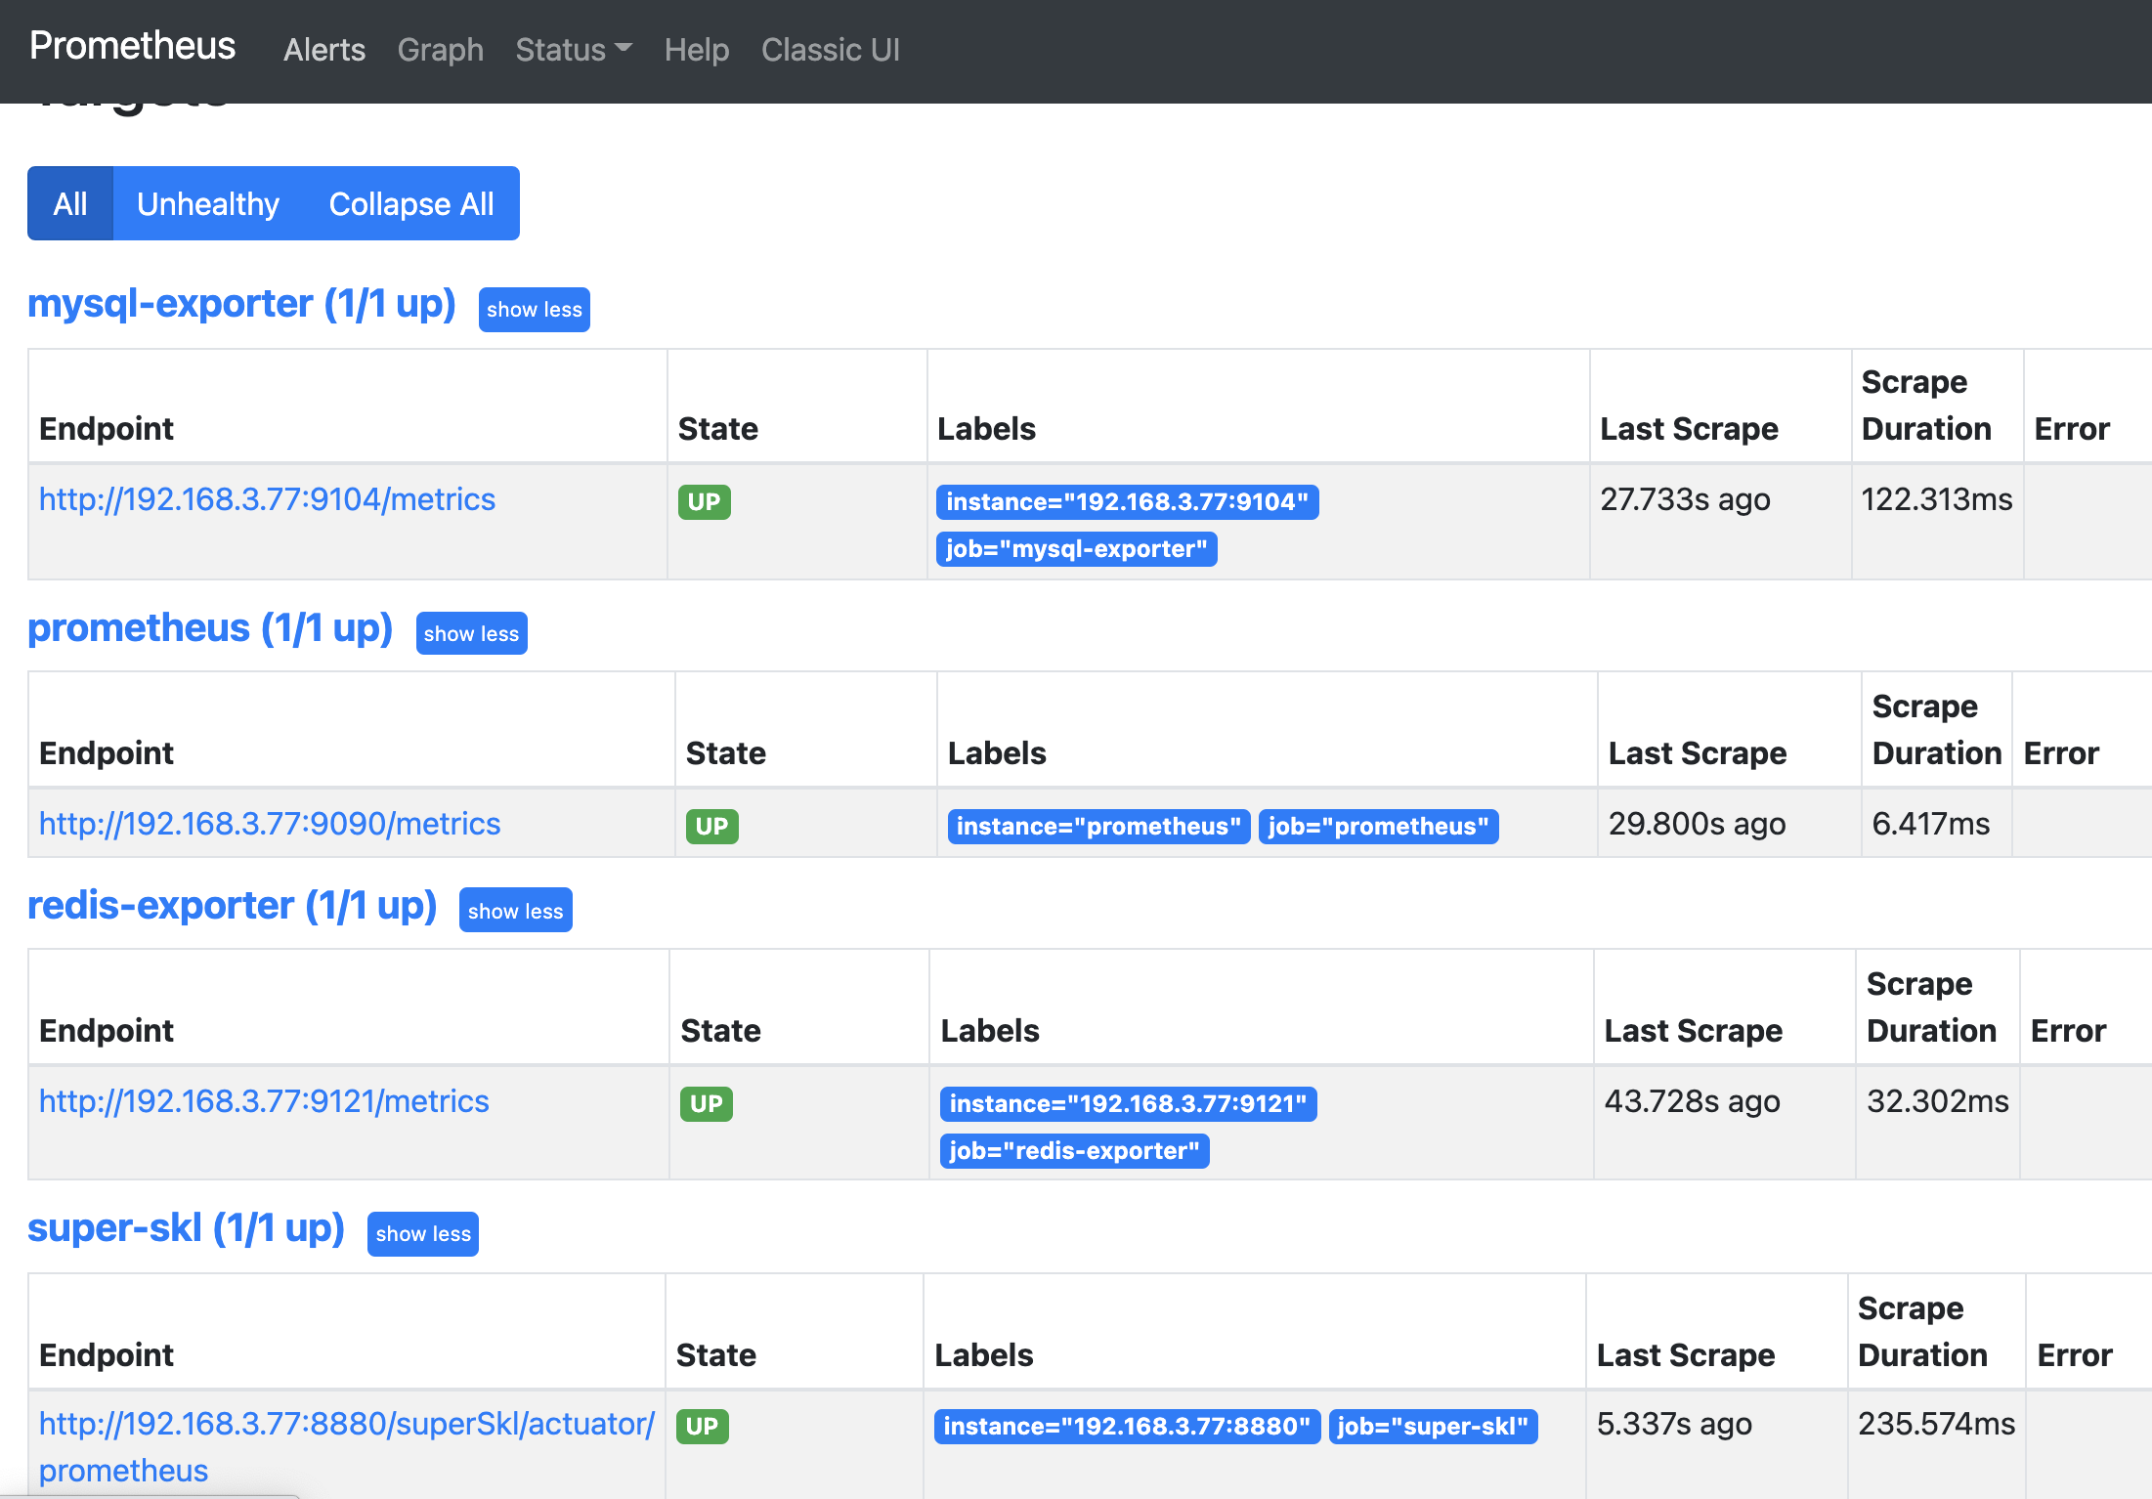Click the mysql-exporter (1/1 up) heading

[241, 304]
